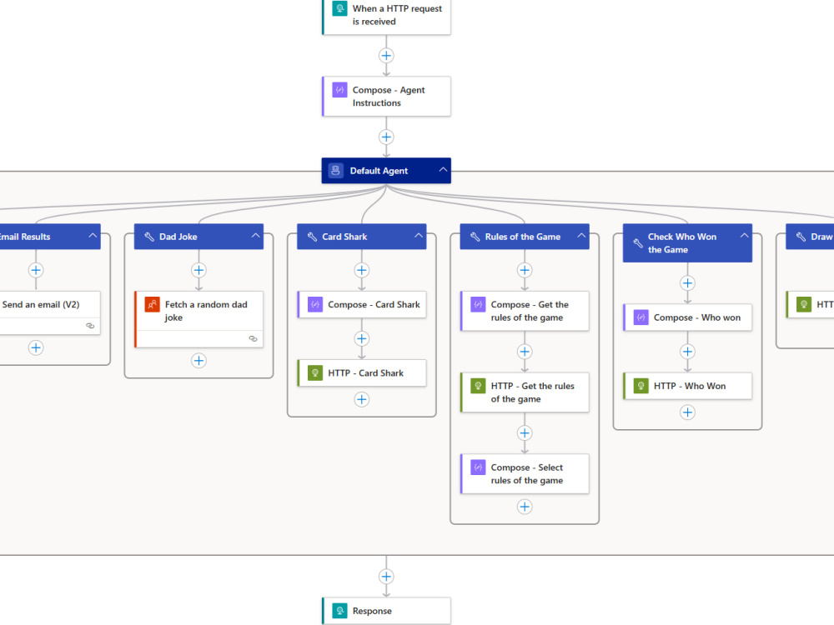The width and height of the screenshot is (834, 625).
Task: Open the HTTP - Card Shark action
Action: 362,373
